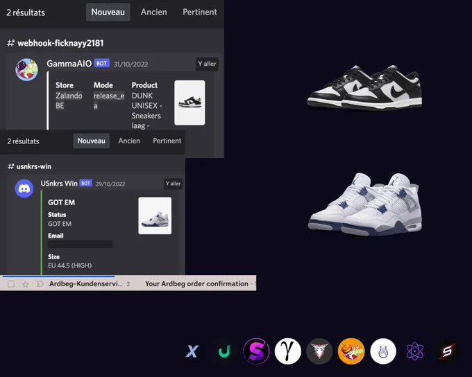Switch to Ancien tab in upper results

point(154,12)
